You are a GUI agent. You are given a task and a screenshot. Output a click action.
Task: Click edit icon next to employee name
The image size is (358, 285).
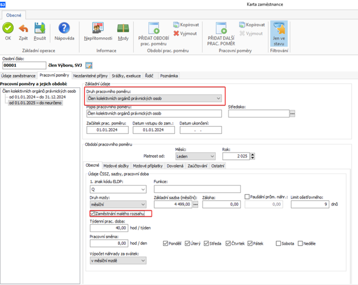coord(89,65)
